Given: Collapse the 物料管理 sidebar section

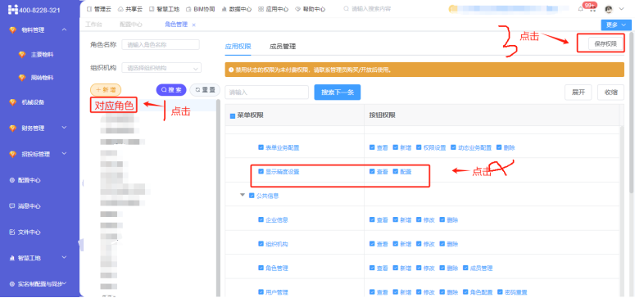Looking at the screenshot, I should click(x=64, y=29).
